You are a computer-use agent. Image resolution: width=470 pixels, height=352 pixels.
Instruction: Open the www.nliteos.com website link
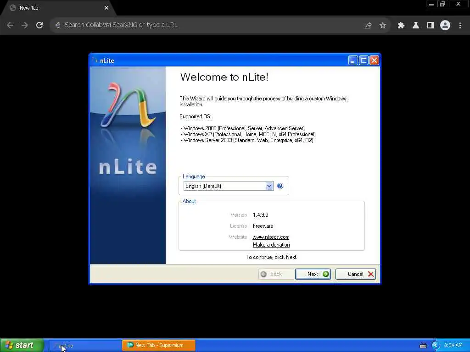pyautogui.click(x=271, y=237)
